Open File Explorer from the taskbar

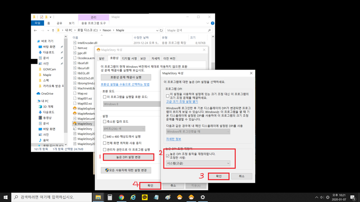pyautogui.click(x=98, y=197)
